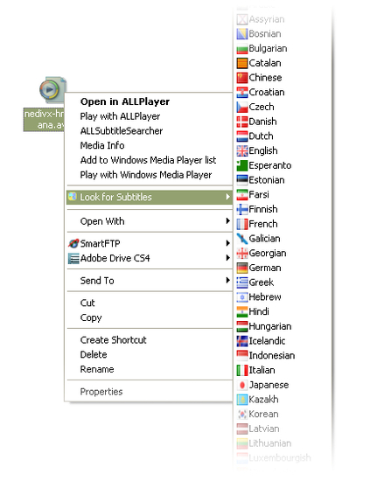377x481 pixels.
Task: Open ALLSubtitleSearcher from context menu
Action: click(122, 131)
